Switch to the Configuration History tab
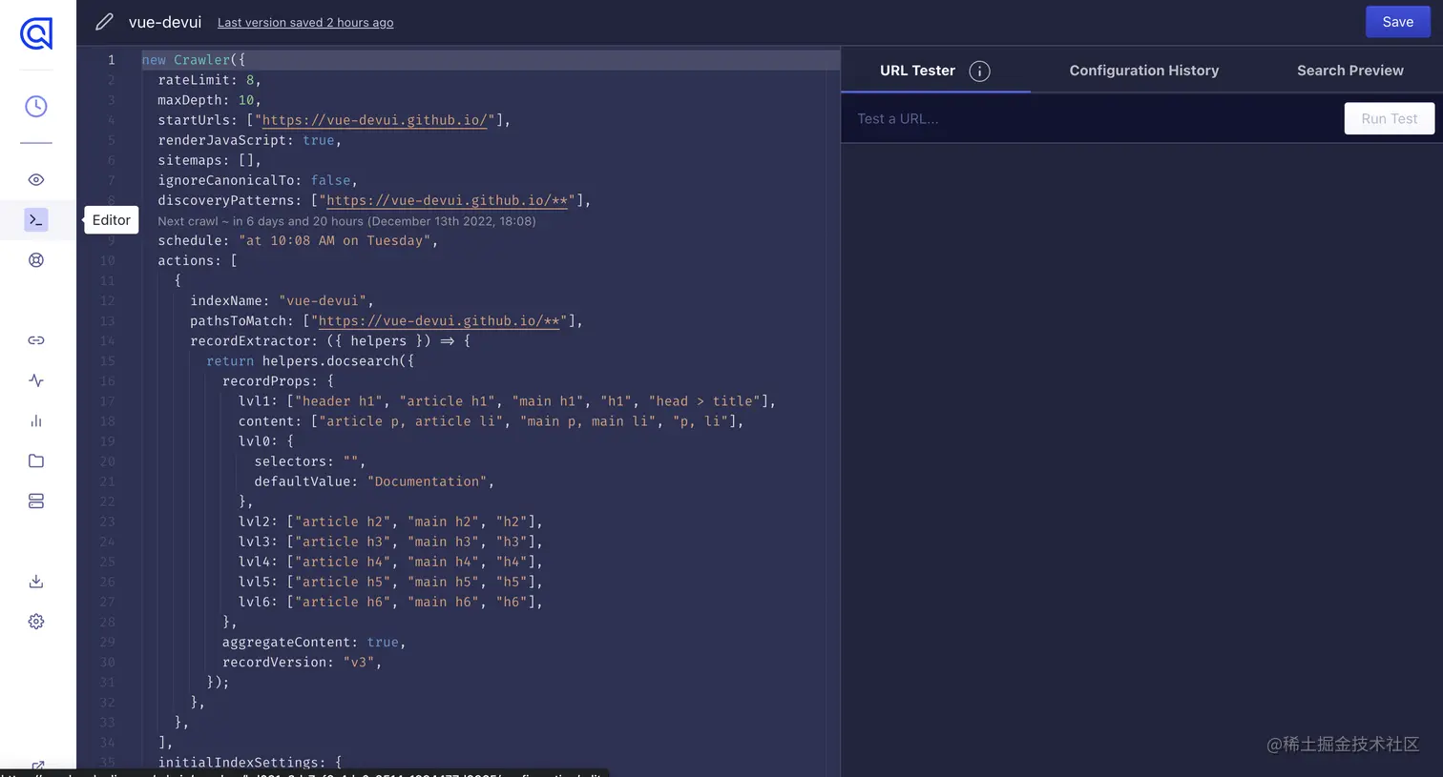Image resolution: width=1443 pixels, height=777 pixels. coord(1143,71)
